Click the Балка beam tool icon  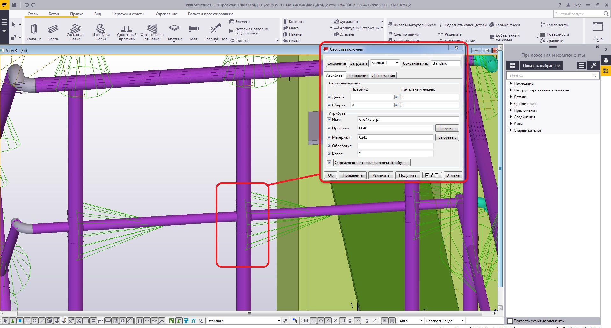(53, 29)
